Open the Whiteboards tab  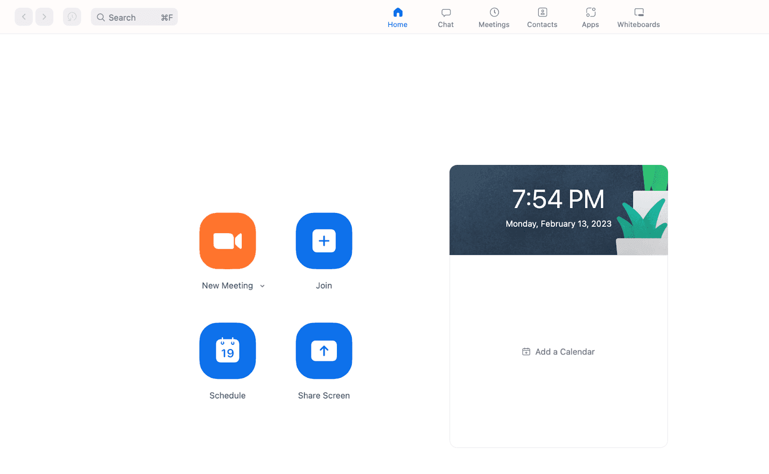(638, 17)
